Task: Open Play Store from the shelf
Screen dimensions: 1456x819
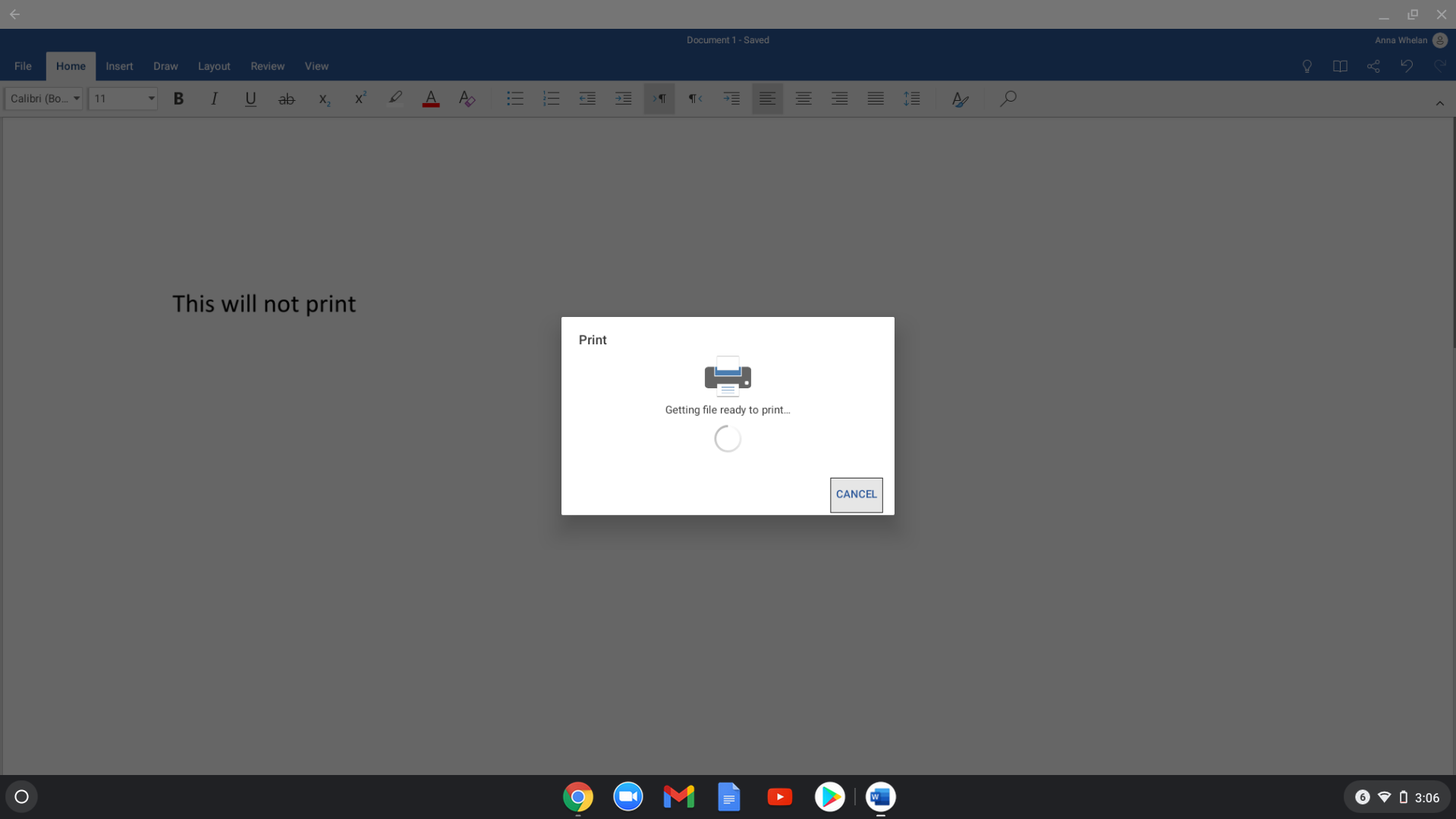Action: (x=830, y=797)
